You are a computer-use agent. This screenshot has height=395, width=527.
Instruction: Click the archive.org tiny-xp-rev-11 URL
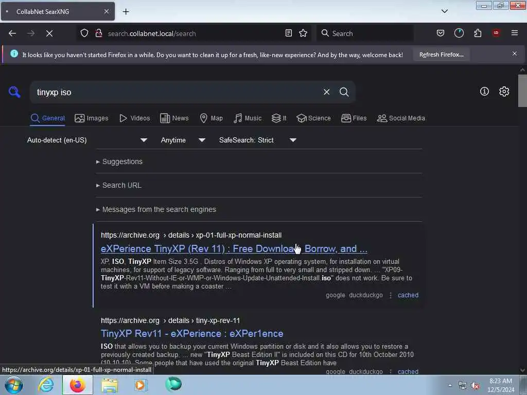(x=170, y=320)
